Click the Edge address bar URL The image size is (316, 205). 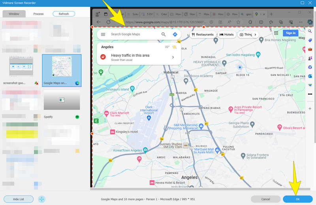click(166, 22)
